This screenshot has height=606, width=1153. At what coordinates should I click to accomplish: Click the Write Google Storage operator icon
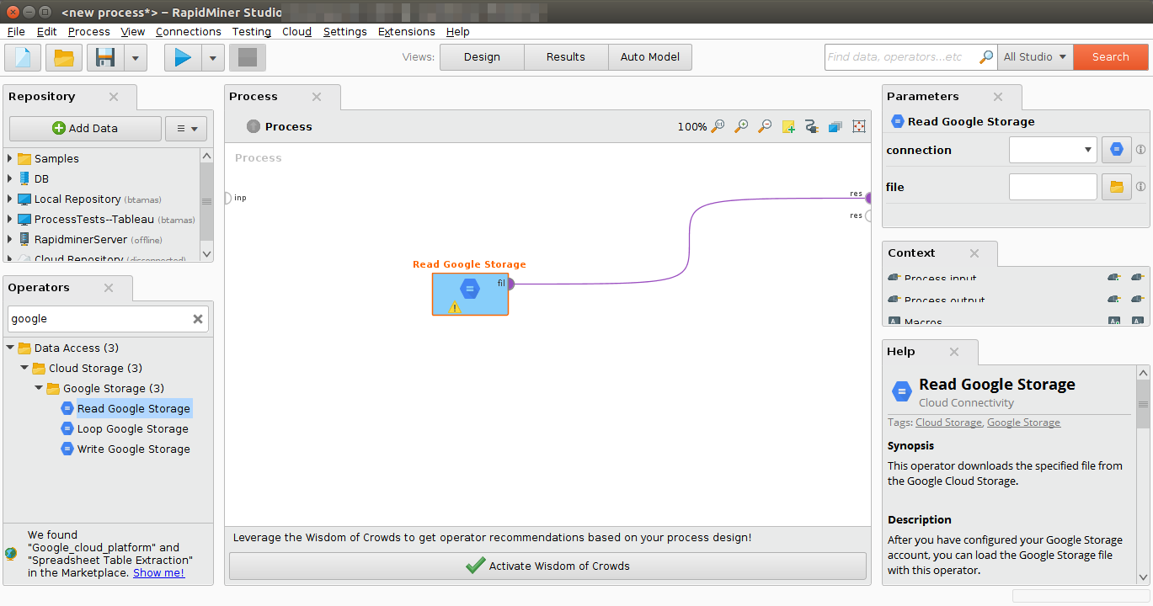point(67,449)
